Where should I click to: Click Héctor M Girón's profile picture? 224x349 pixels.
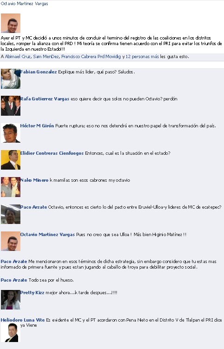(11, 133)
